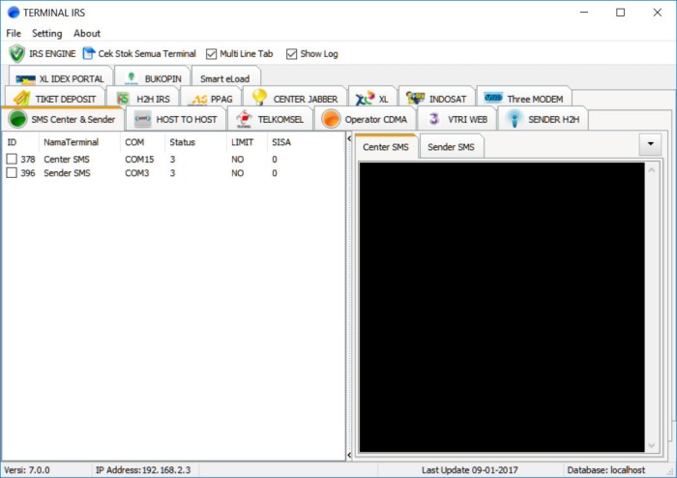Image resolution: width=677 pixels, height=478 pixels.
Task: Check the box for terminal 378 Center SMS
Action: 12,159
